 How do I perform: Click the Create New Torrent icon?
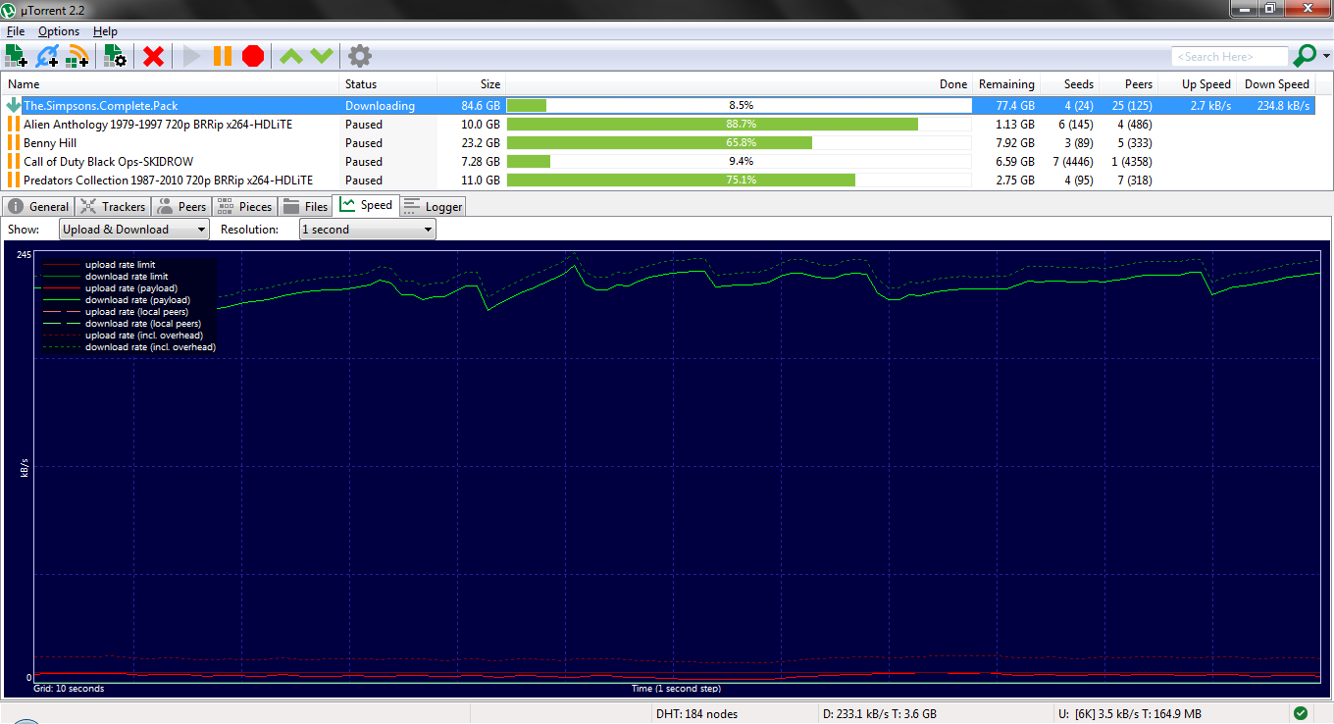point(115,56)
